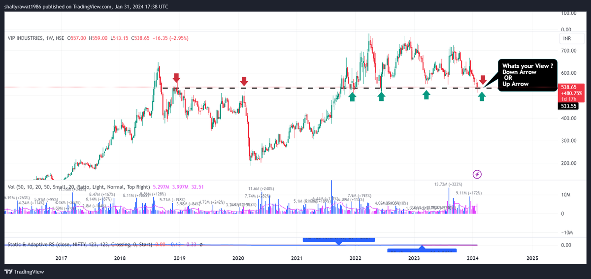The image size is (591, 279).
Task: Click the VIP INDUSTRIES, 1W, NSE legend title
Action: click(x=35, y=38)
